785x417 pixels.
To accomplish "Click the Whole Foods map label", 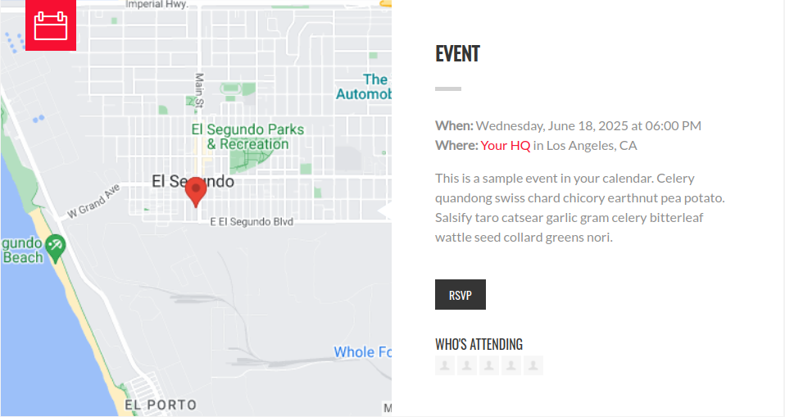I will (362, 352).
